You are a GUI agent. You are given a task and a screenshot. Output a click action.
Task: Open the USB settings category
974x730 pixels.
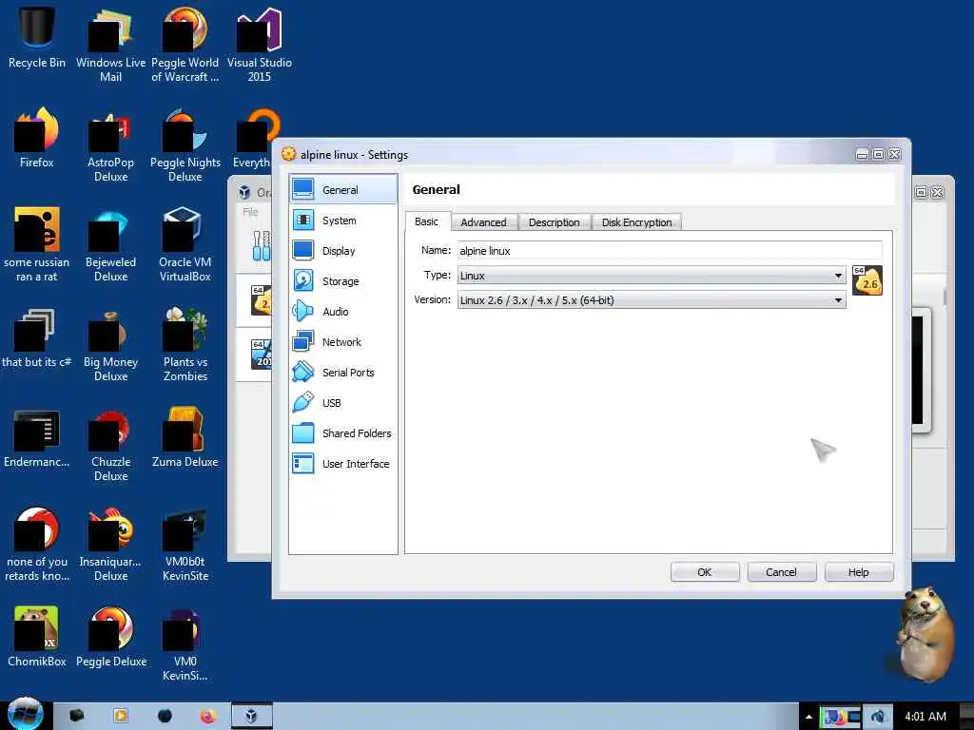342,403
